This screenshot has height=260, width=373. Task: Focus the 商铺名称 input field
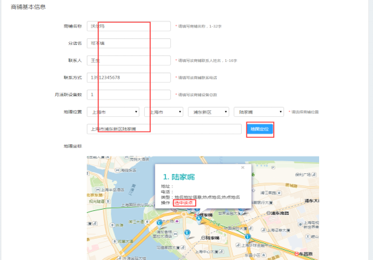[129, 26]
